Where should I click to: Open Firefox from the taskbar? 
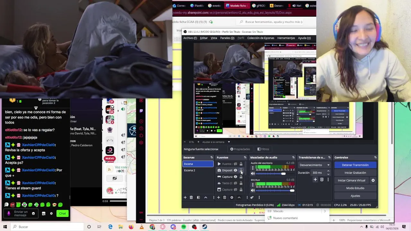click(131, 227)
